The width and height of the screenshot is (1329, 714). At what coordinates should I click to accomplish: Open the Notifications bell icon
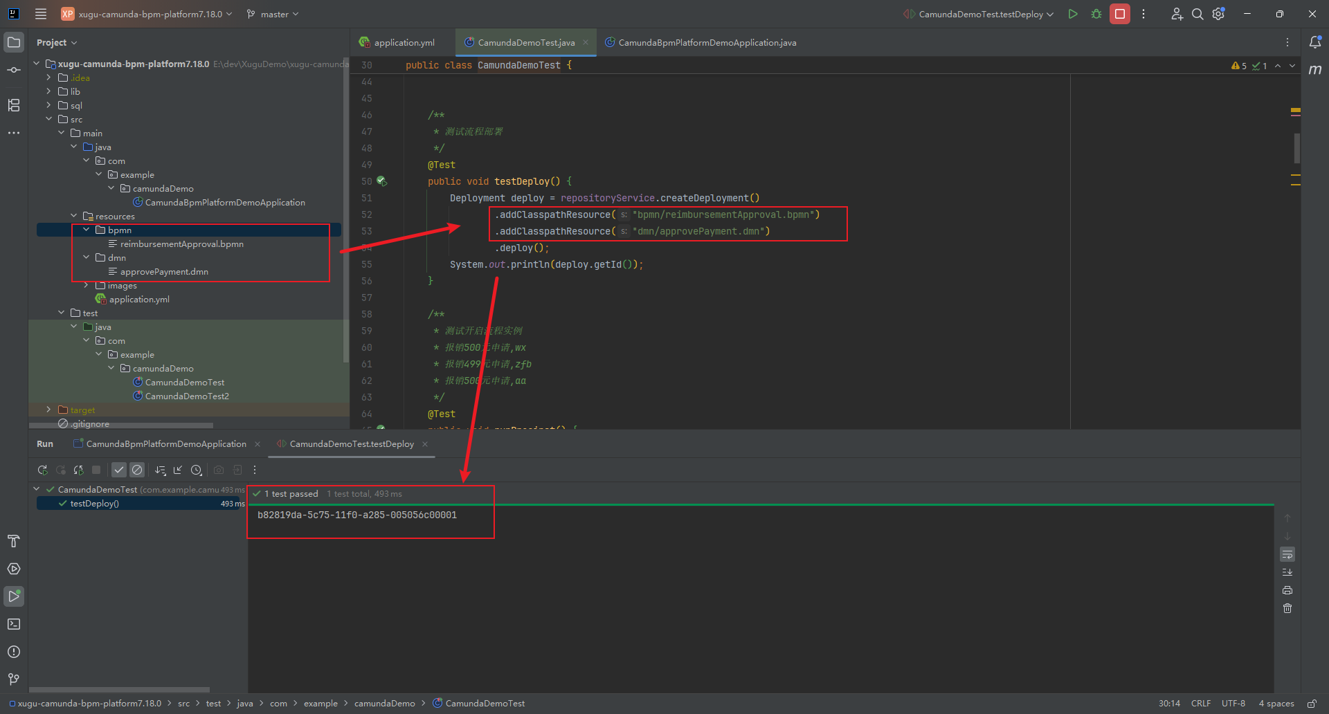tap(1315, 42)
